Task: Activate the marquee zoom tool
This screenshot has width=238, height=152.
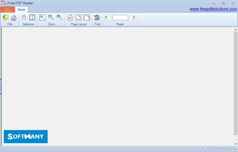Action: pos(43,18)
